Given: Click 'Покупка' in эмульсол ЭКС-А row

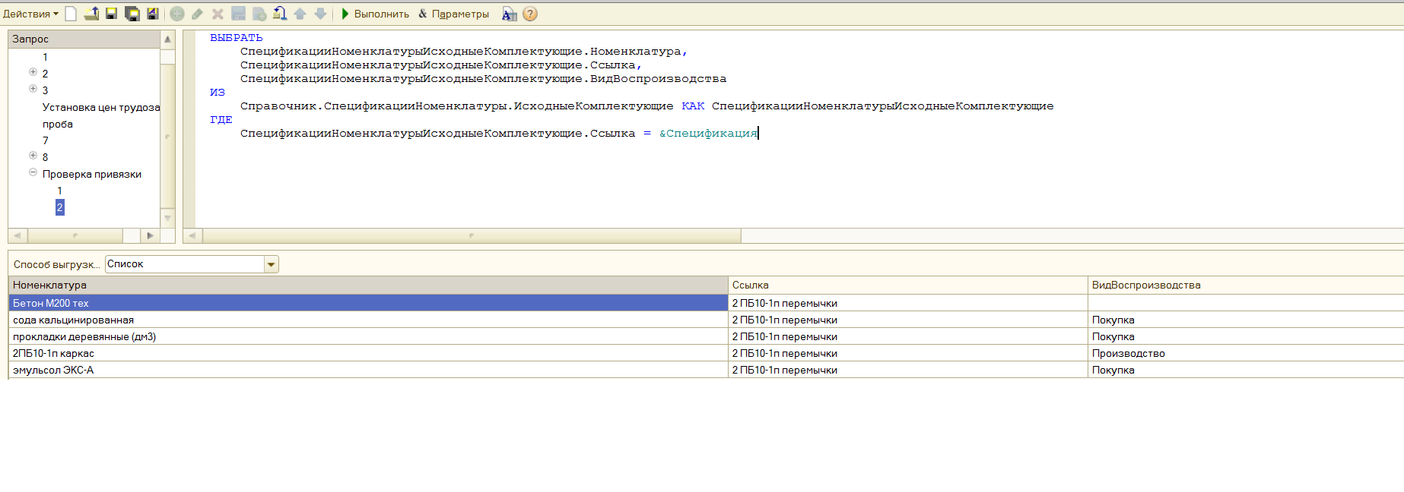Looking at the screenshot, I should tap(1246, 370).
